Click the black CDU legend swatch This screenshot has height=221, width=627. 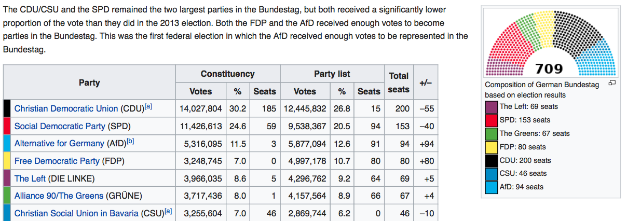(492, 161)
